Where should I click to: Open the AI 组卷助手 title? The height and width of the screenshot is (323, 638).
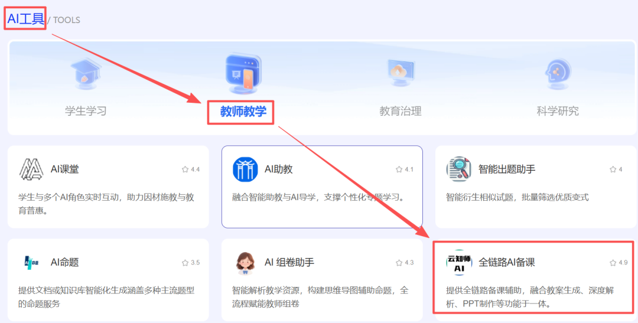289,262
